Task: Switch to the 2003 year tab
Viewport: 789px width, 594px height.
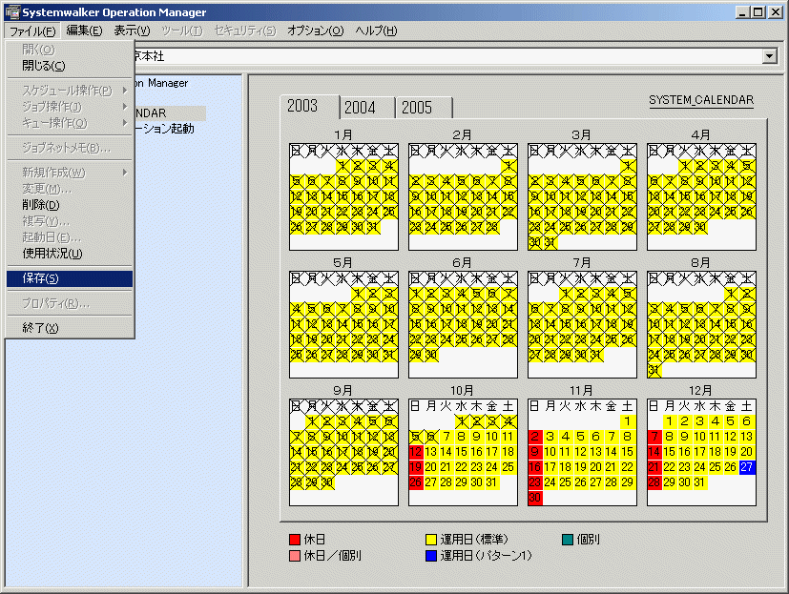Action: [x=309, y=106]
